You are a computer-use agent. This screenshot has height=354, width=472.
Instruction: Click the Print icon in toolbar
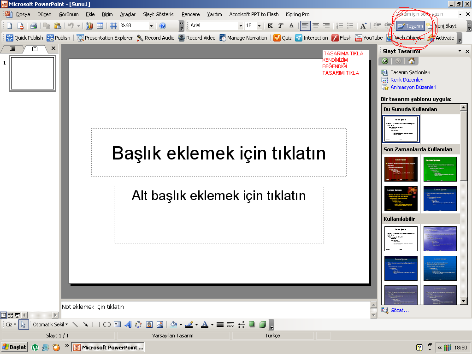pos(33,26)
